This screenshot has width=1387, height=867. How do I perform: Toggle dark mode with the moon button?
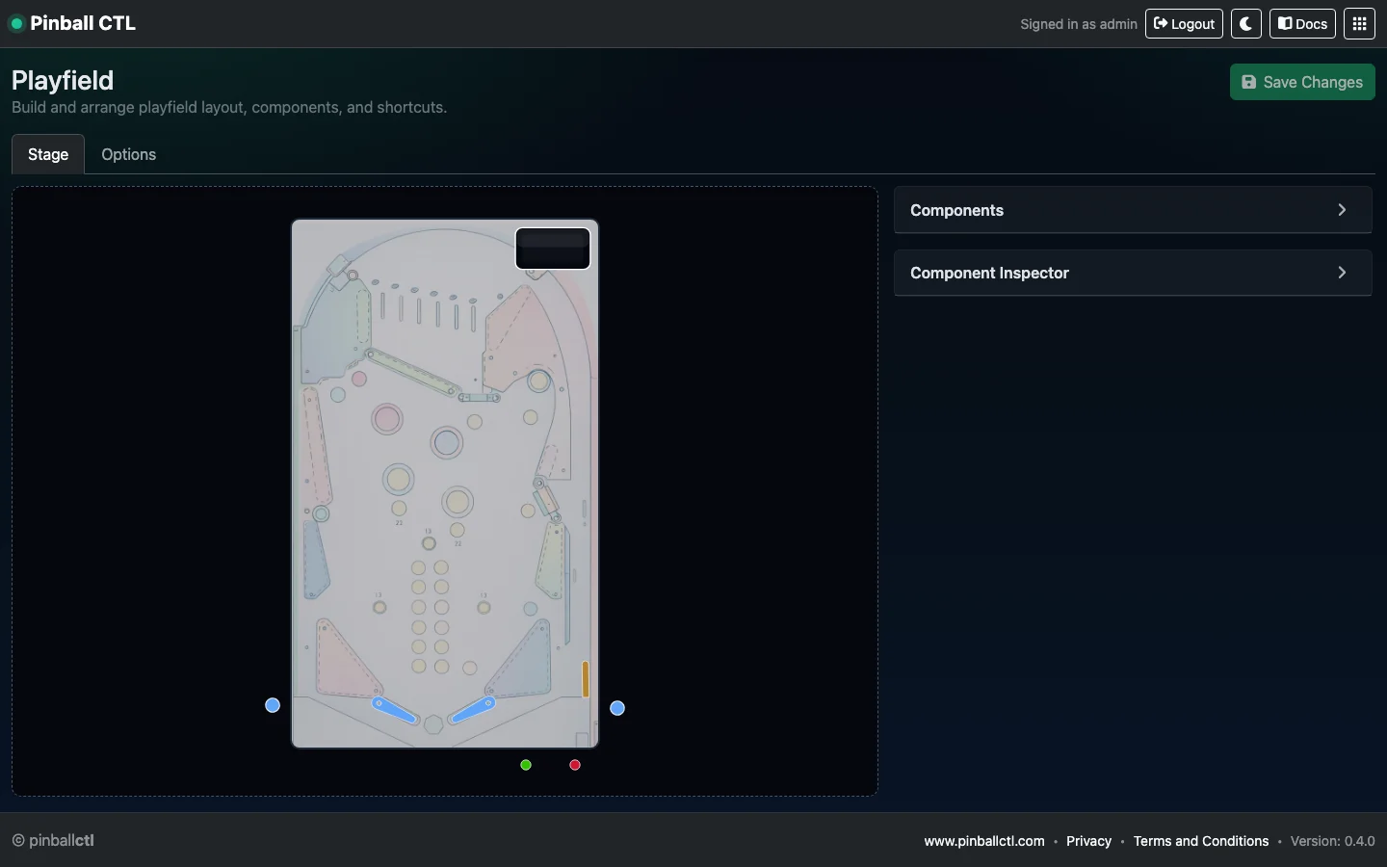click(1245, 24)
